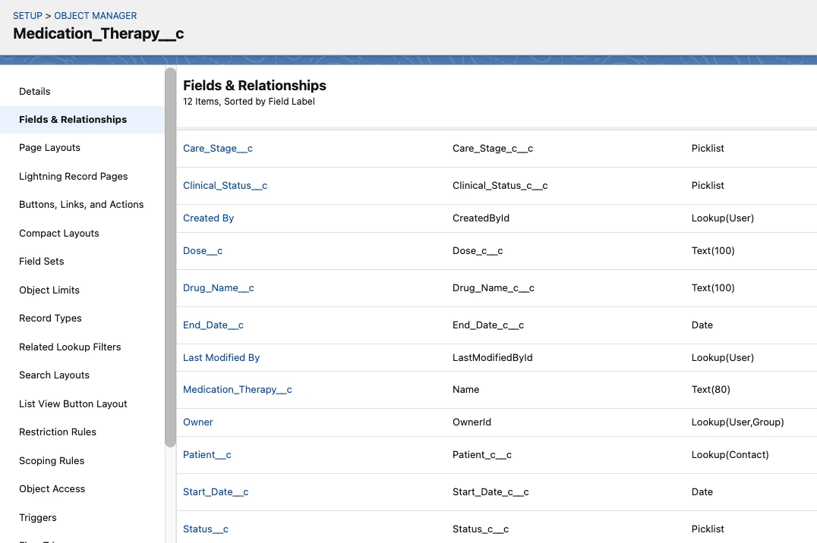
Task: Open the Medication_Therapy__c Name field
Action: click(x=238, y=389)
